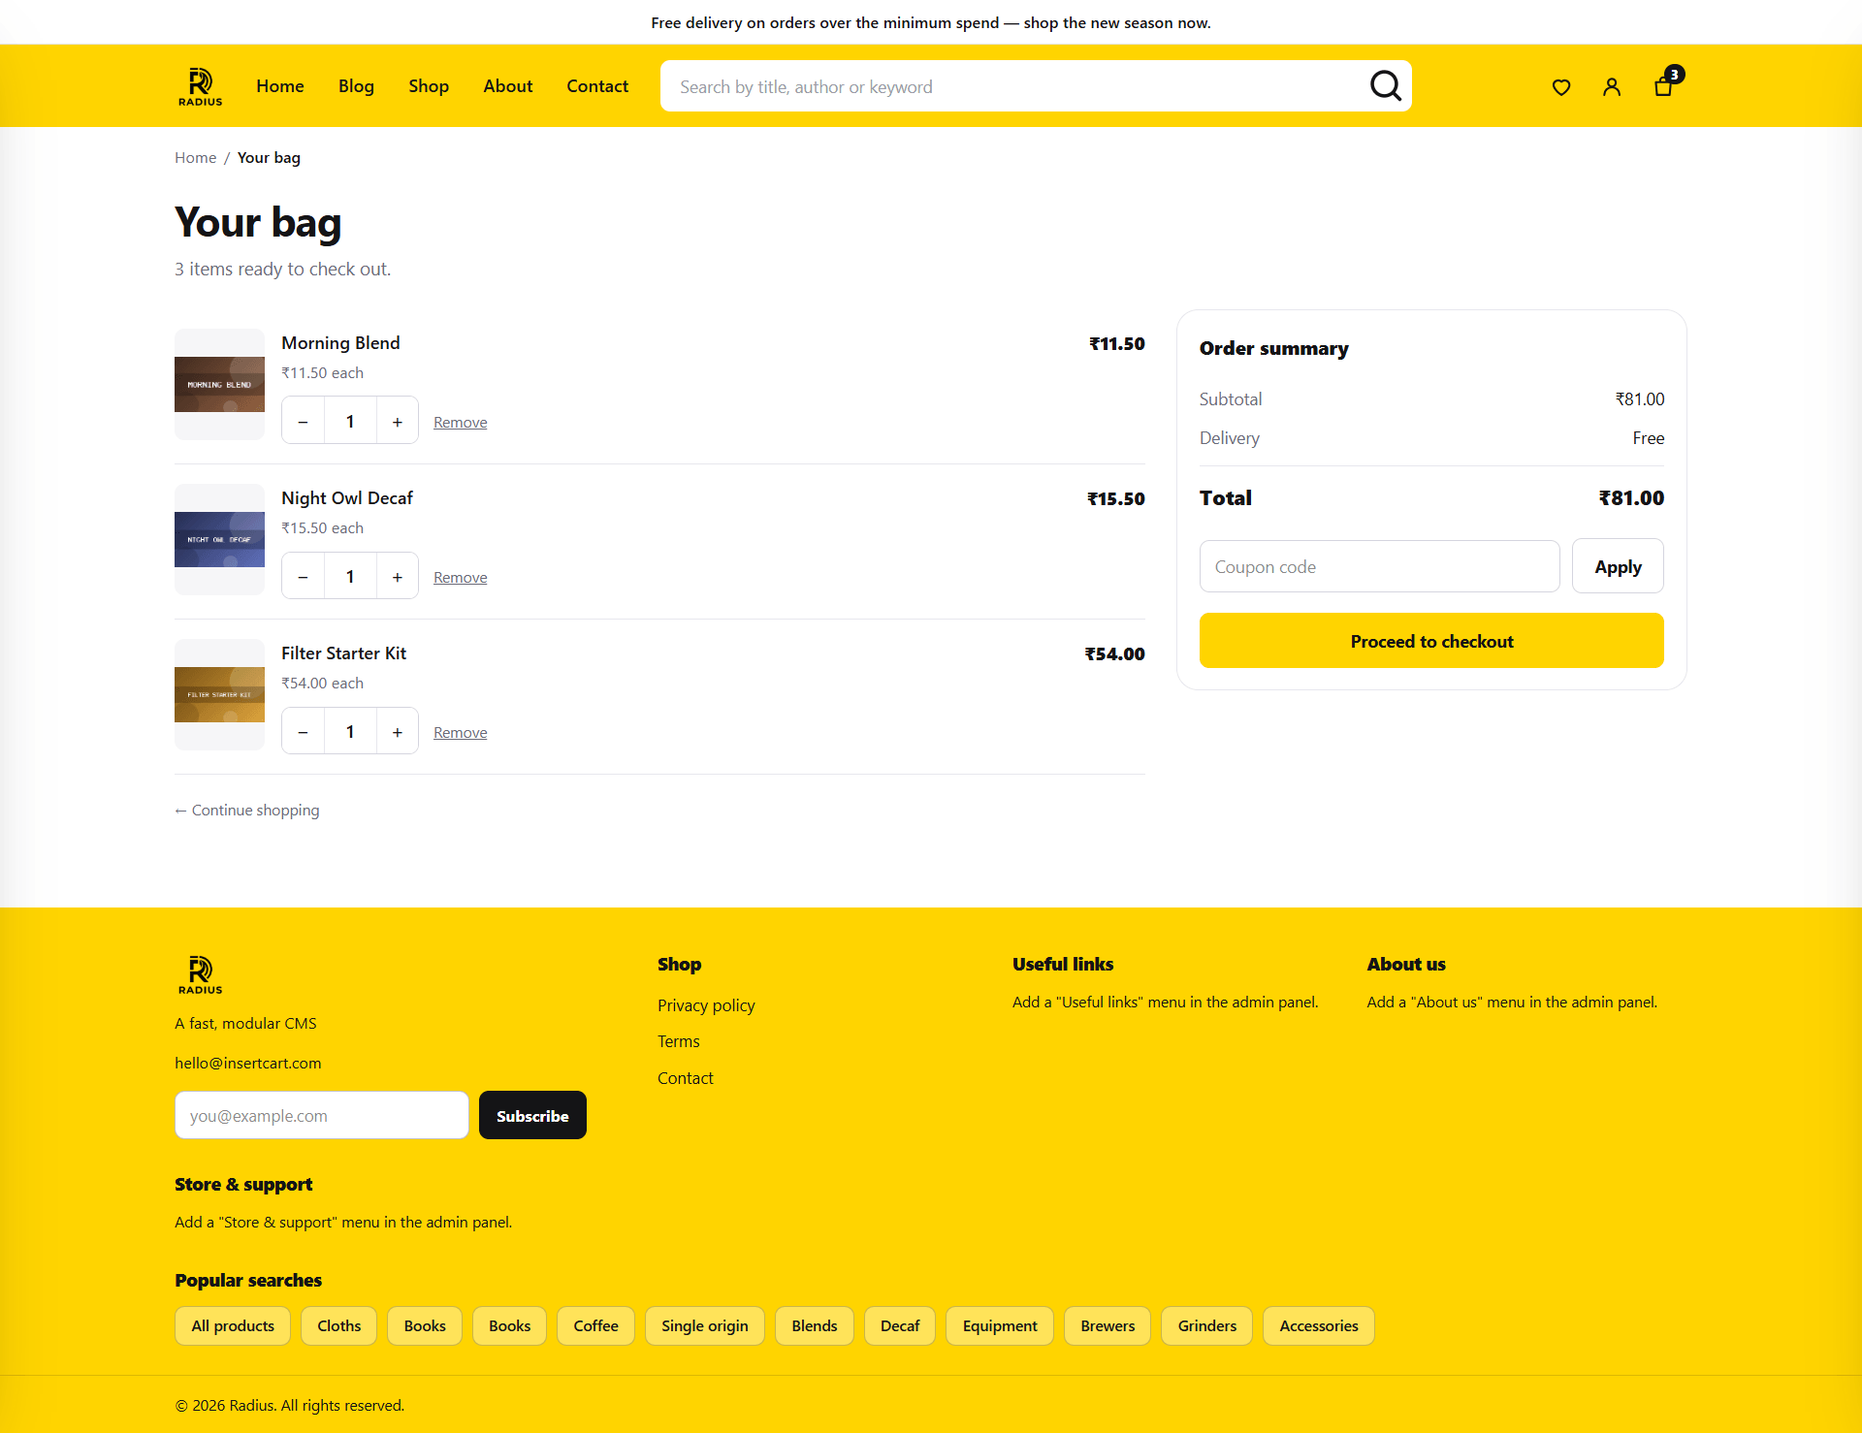Open Night Owl Decaf product thumbnail
Screen dimensions: 1862x1433
(x=219, y=539)
